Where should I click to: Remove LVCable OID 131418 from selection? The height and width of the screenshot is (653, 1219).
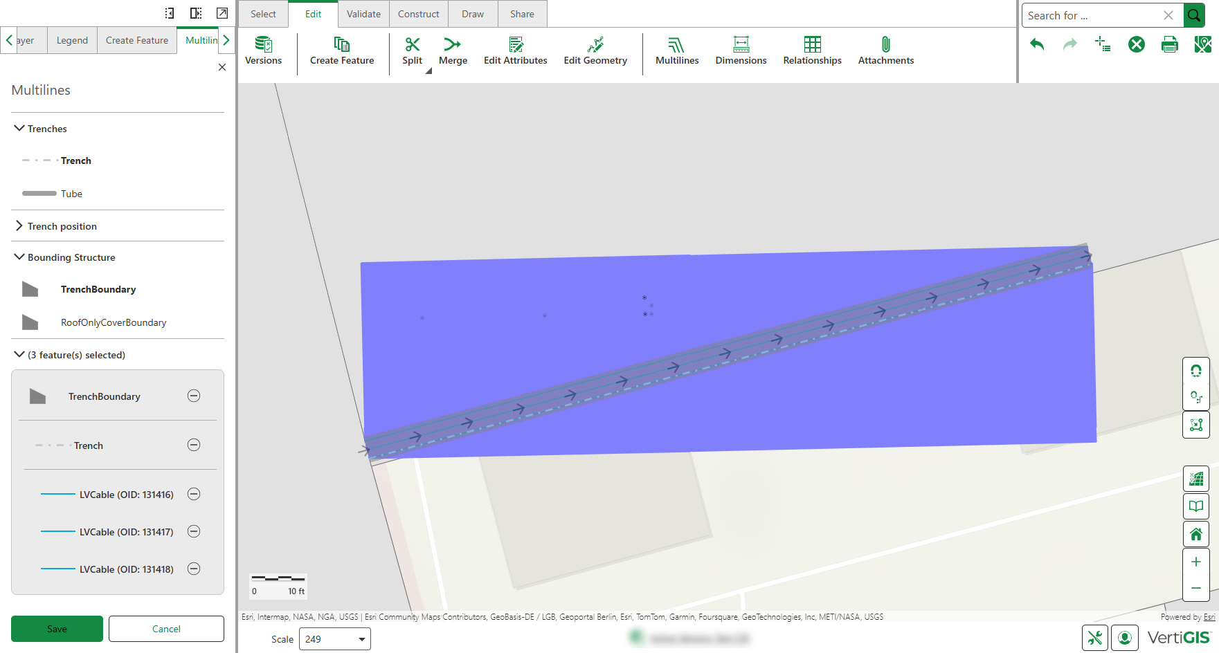[x=194, y=569]
